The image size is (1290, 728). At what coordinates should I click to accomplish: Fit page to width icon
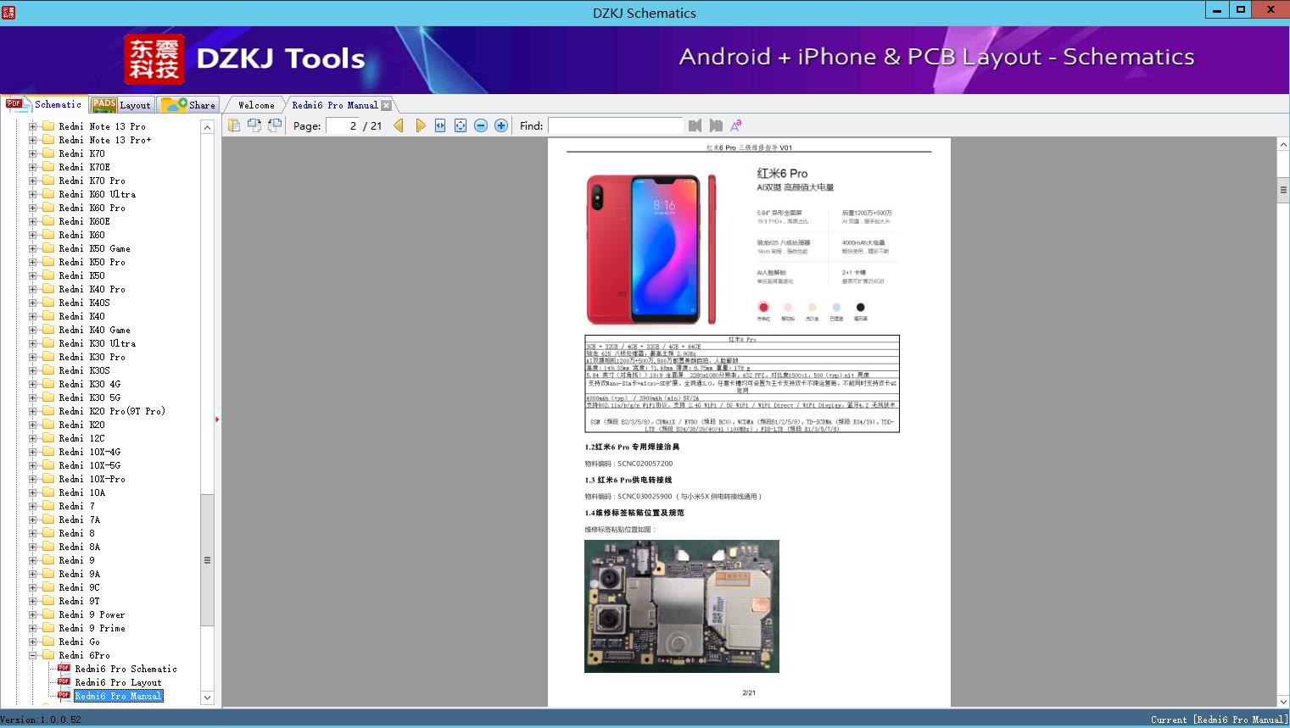(x=440, y=125)
